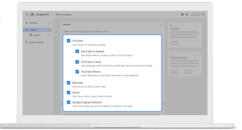Click the trend icon in the lower side card
The image size is (242, 130).
click(x=171, y=54)
